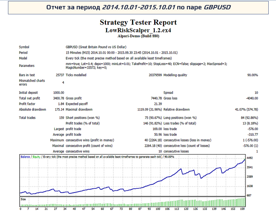Click the report period header banner
Viewport: 276px width, 213px height.
[x=138, y=7]
